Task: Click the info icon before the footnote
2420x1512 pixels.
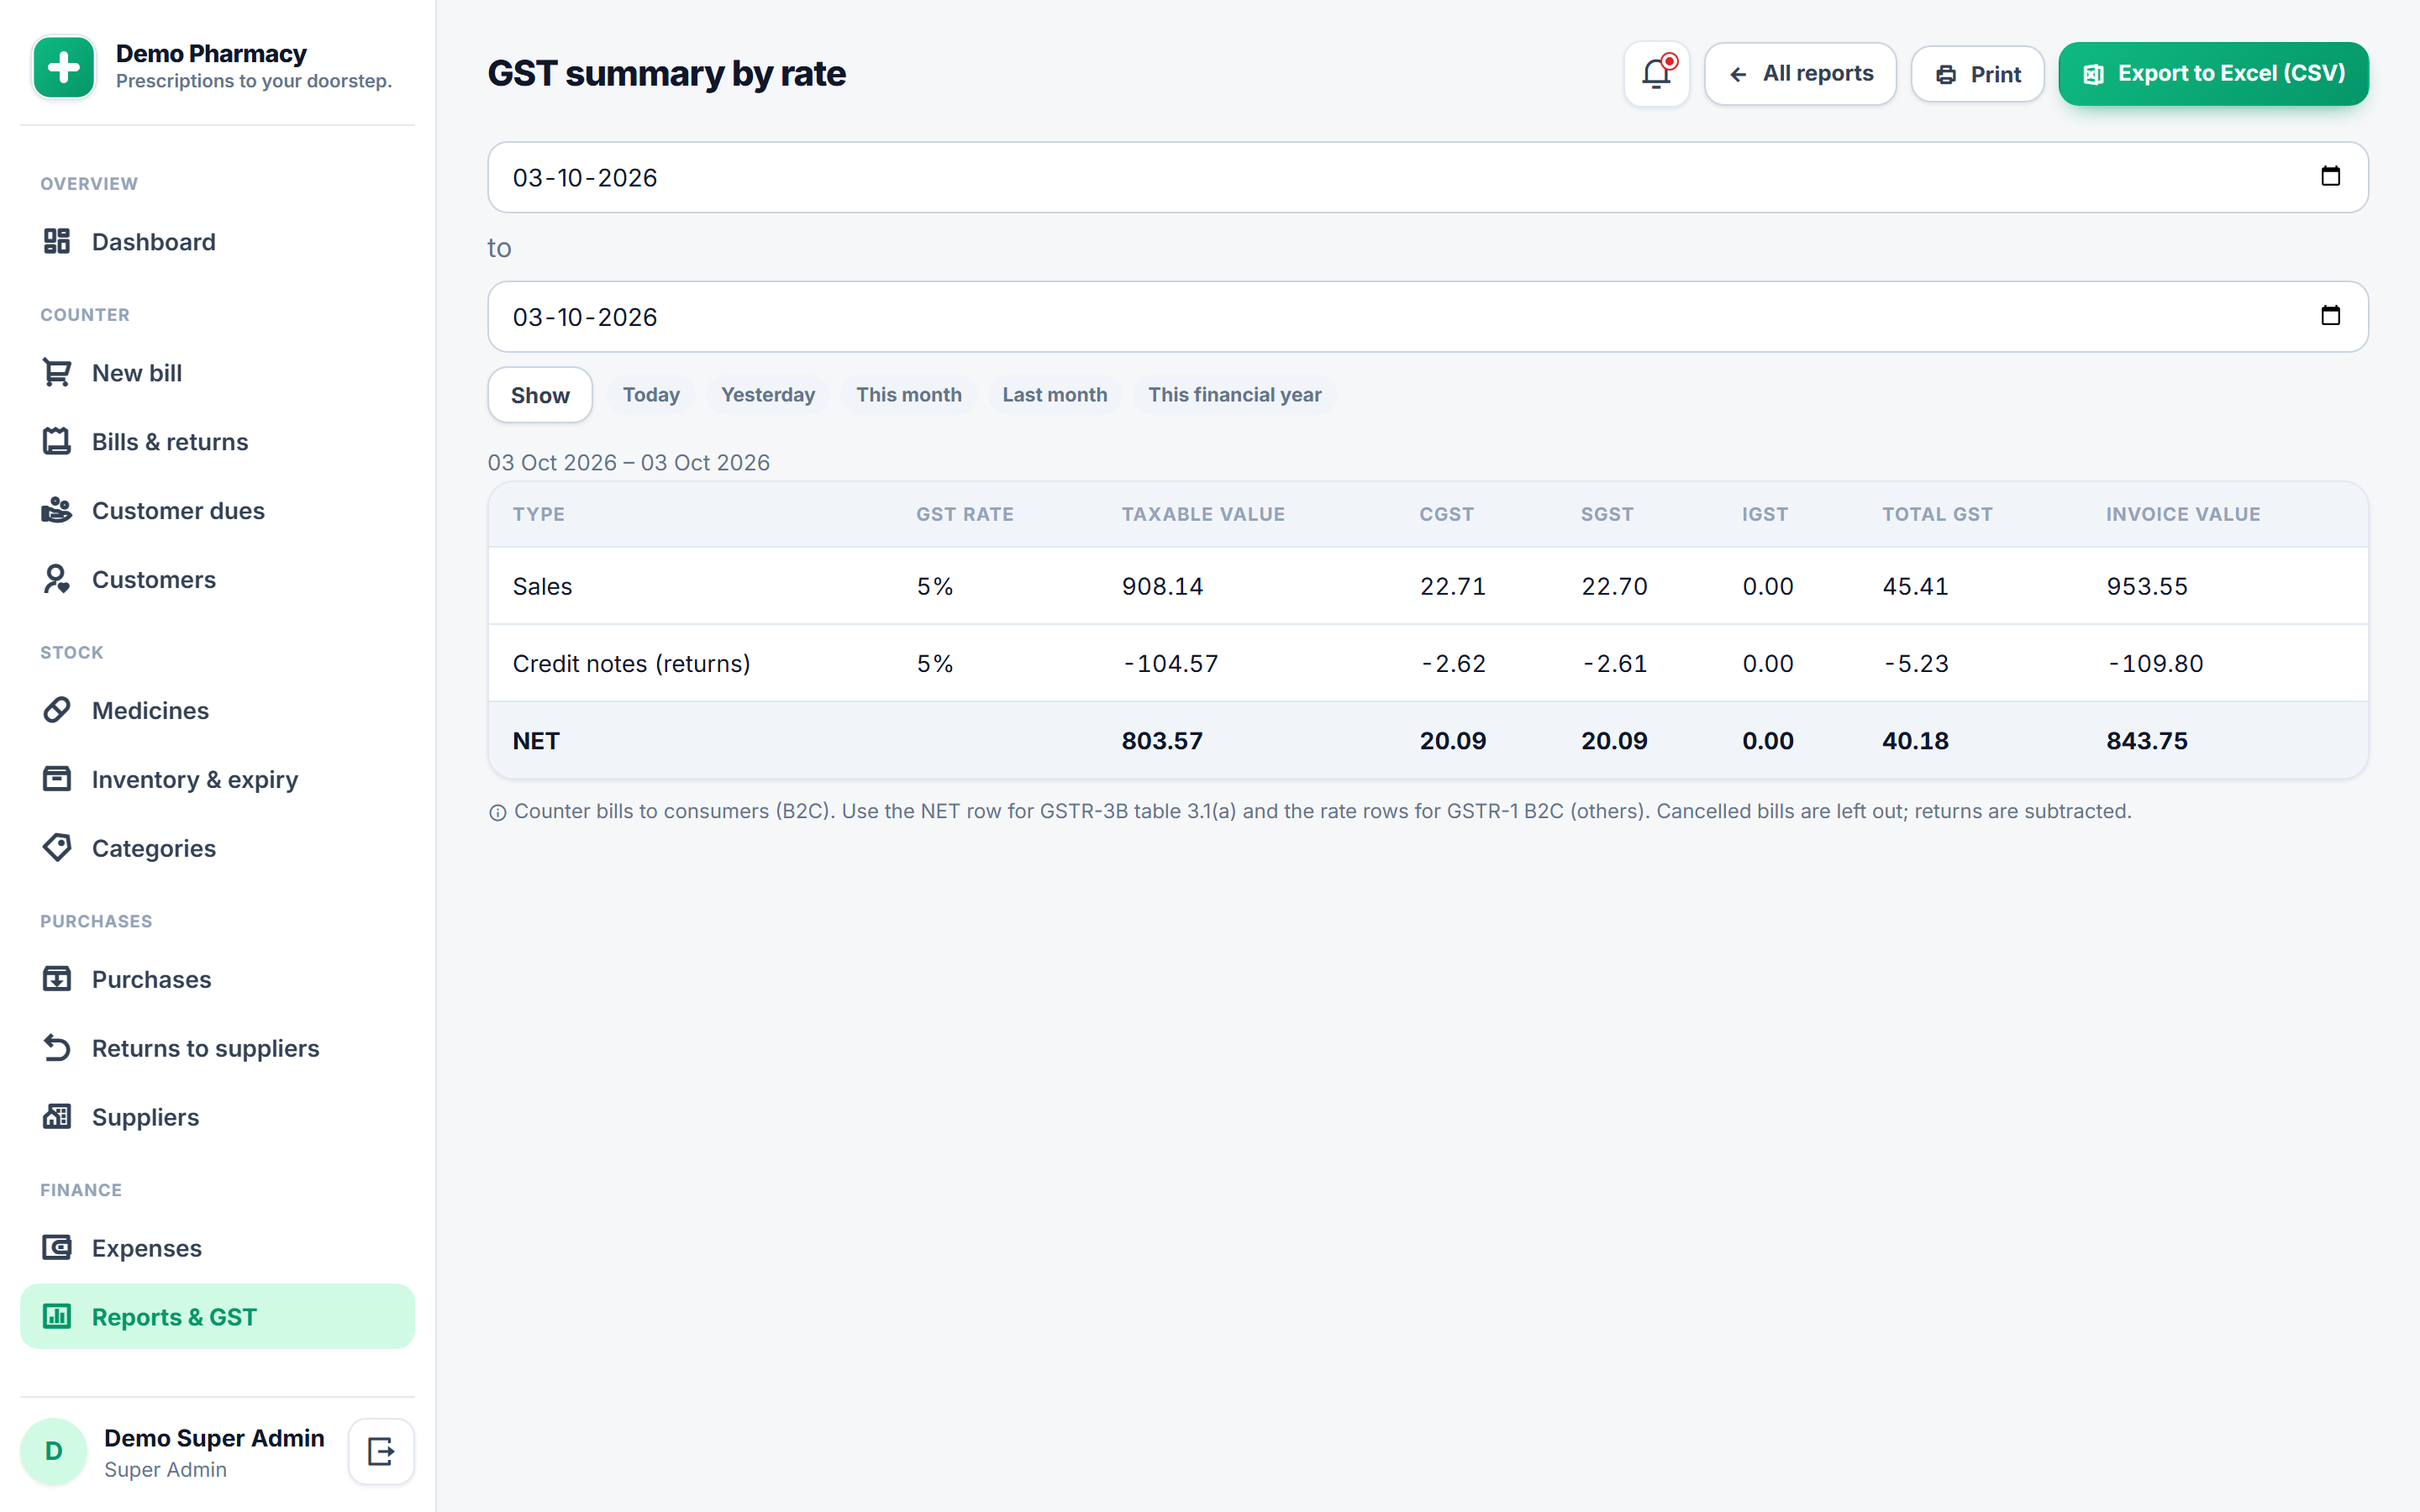Action: pos(497,813)
